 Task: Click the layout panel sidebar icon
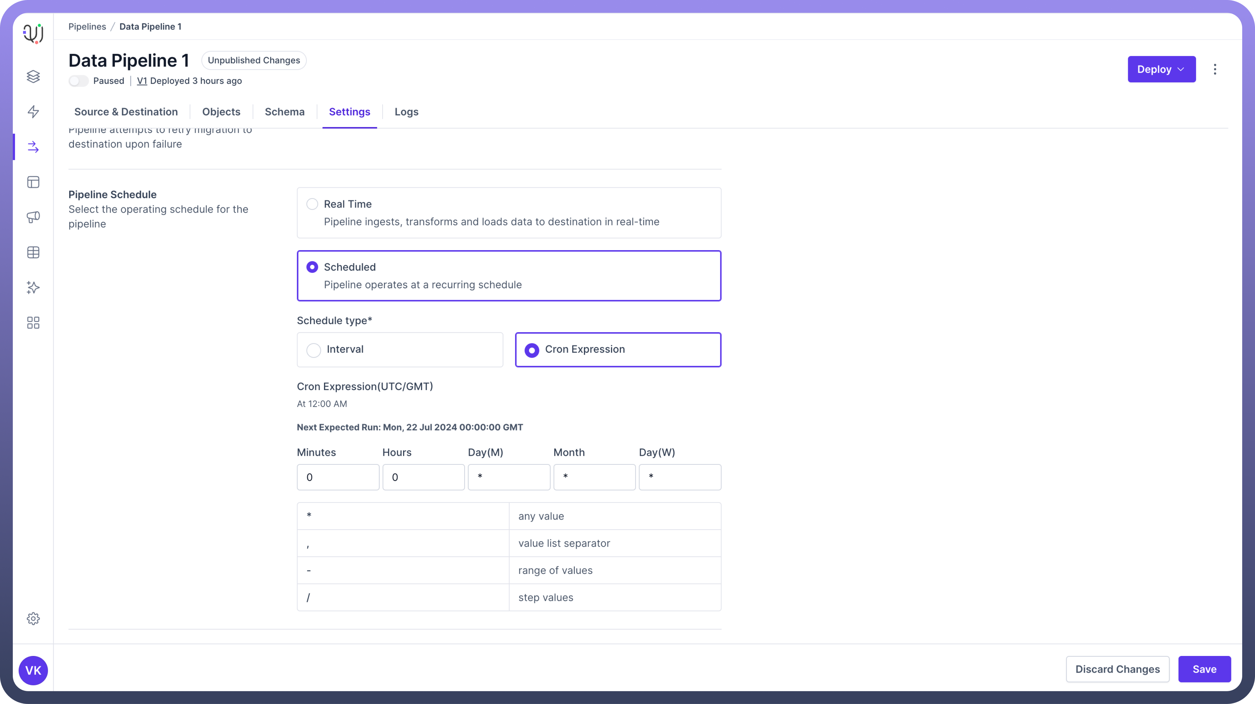pos(33,182)
